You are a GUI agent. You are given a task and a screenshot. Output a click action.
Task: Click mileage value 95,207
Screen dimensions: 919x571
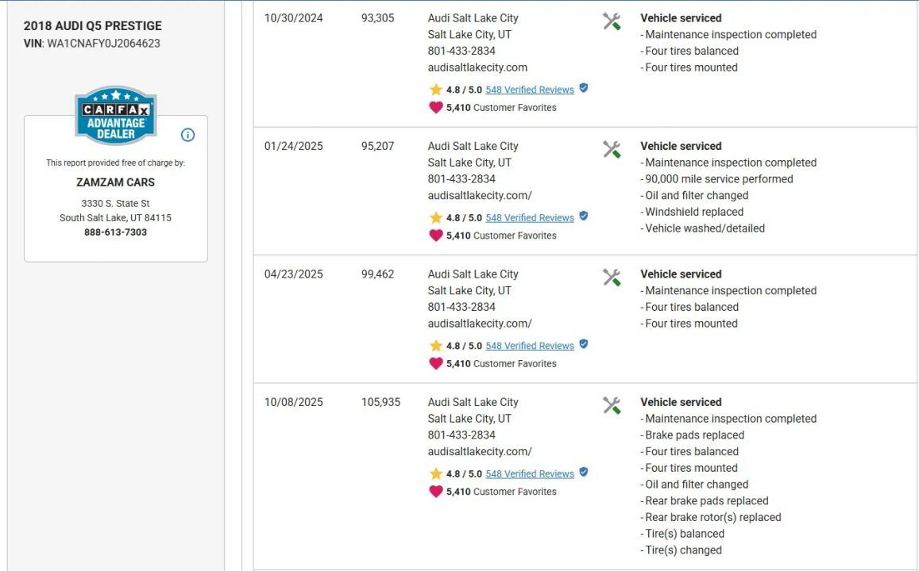tap(377, 146)
